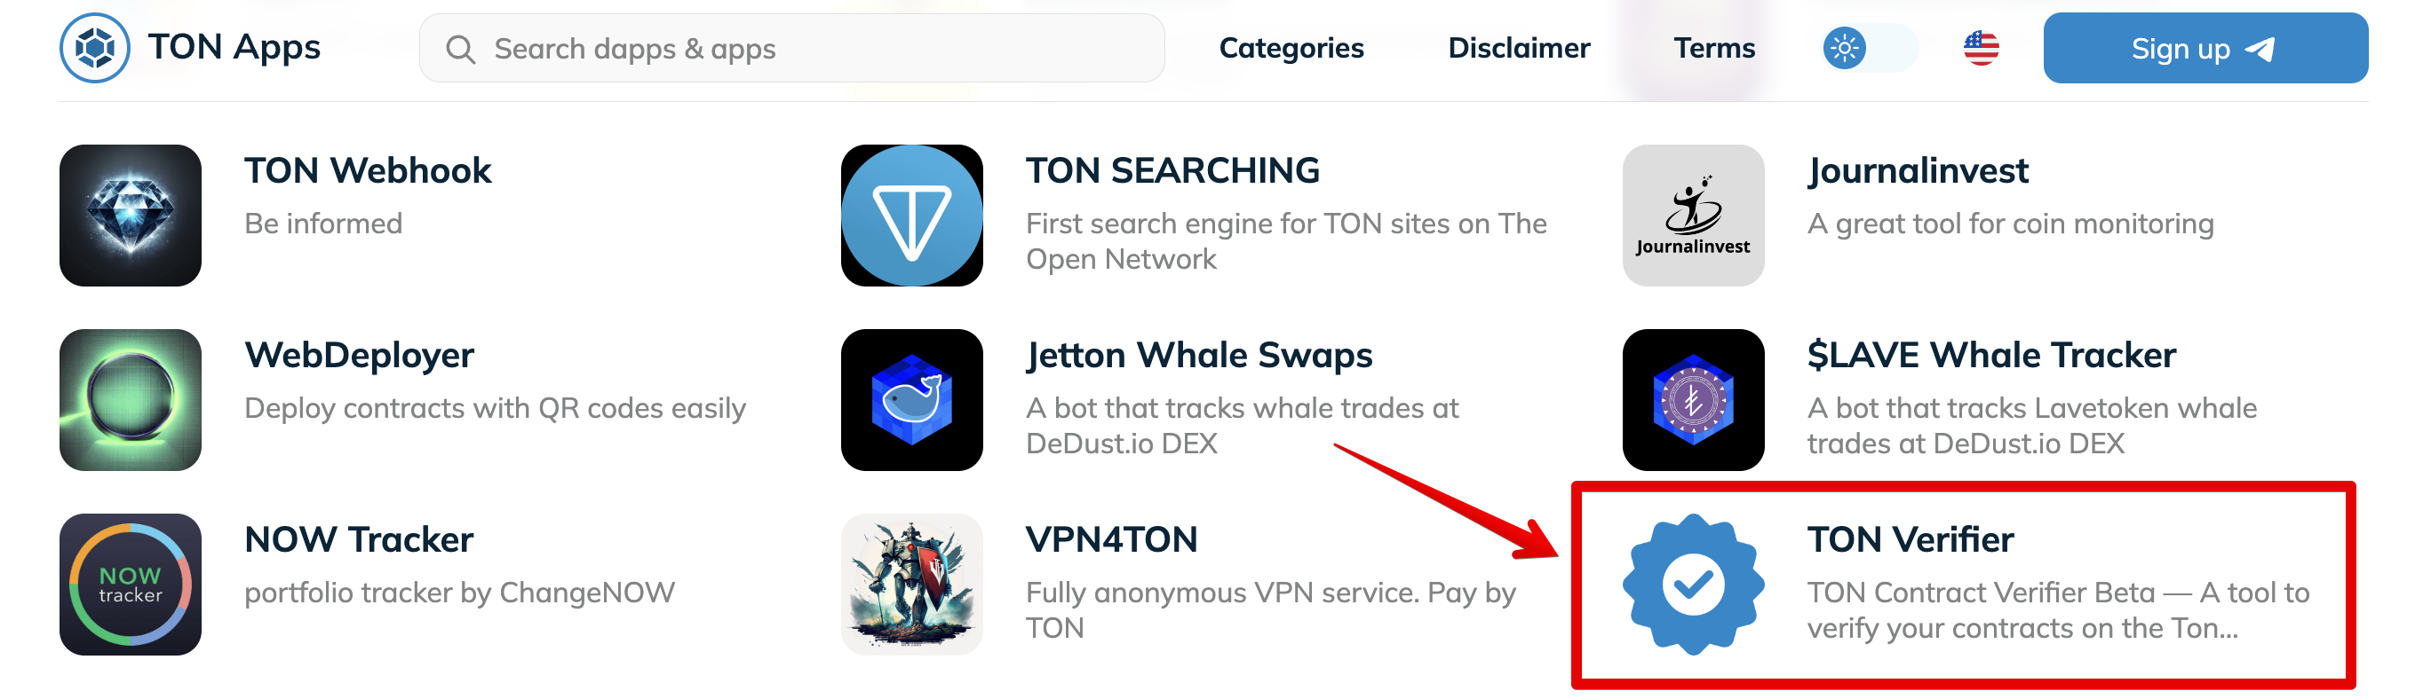This screenshot has width=2423, height=699.
Task: Click the TON Apps hexagon logo
Action: (x=95, y=48)
